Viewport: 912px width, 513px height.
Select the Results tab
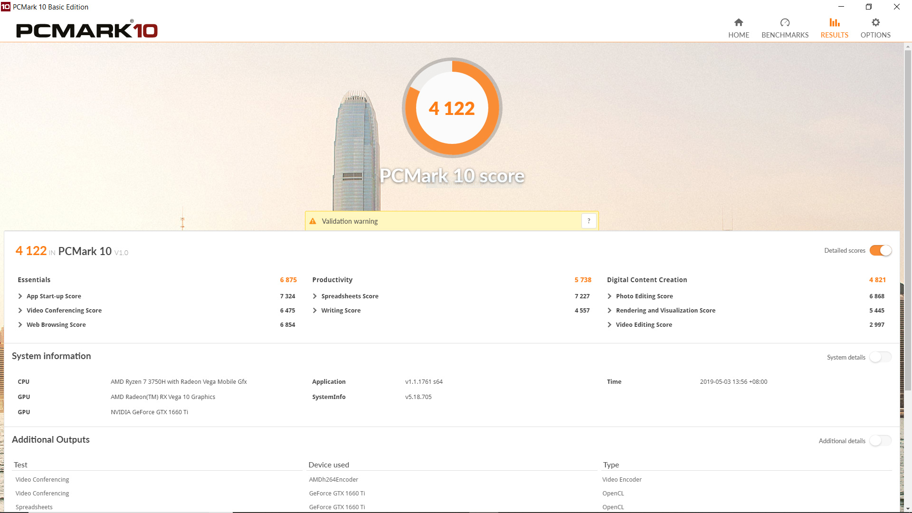click(x=834, y=28)
